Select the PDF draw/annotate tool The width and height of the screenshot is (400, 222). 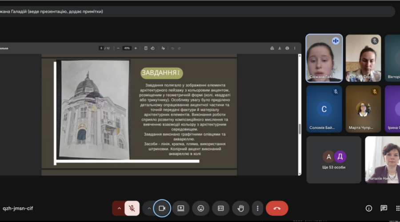pyautogui.click(x=163, y=48)
